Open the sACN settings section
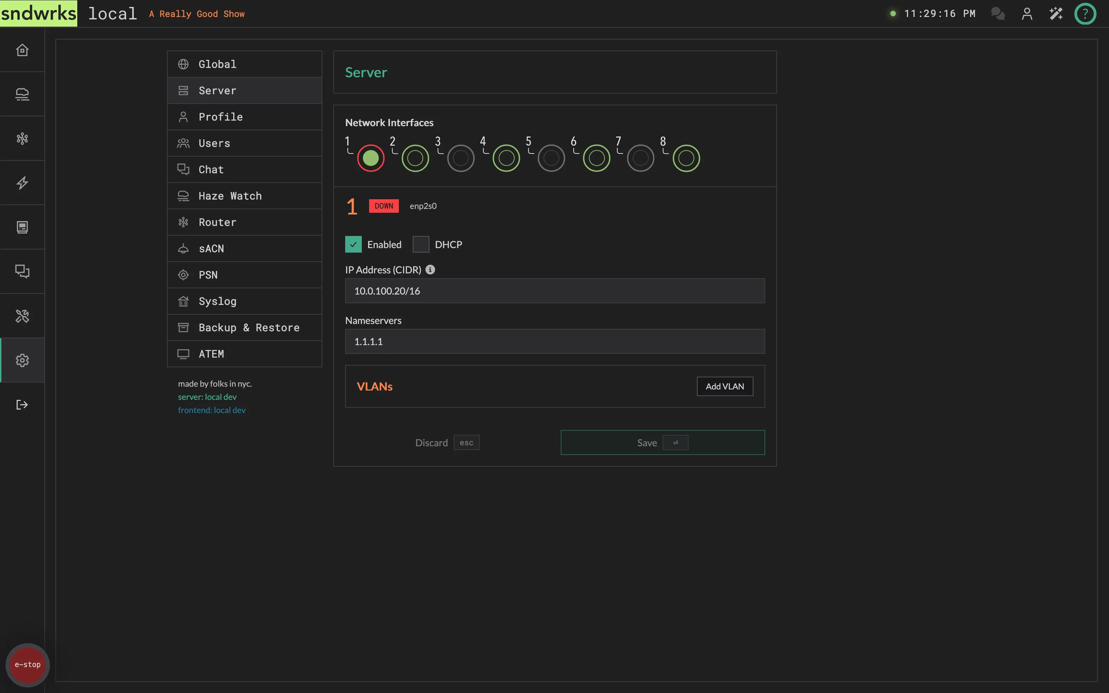The height and width of the screenshot is (693, 1109). coord(245,248)
